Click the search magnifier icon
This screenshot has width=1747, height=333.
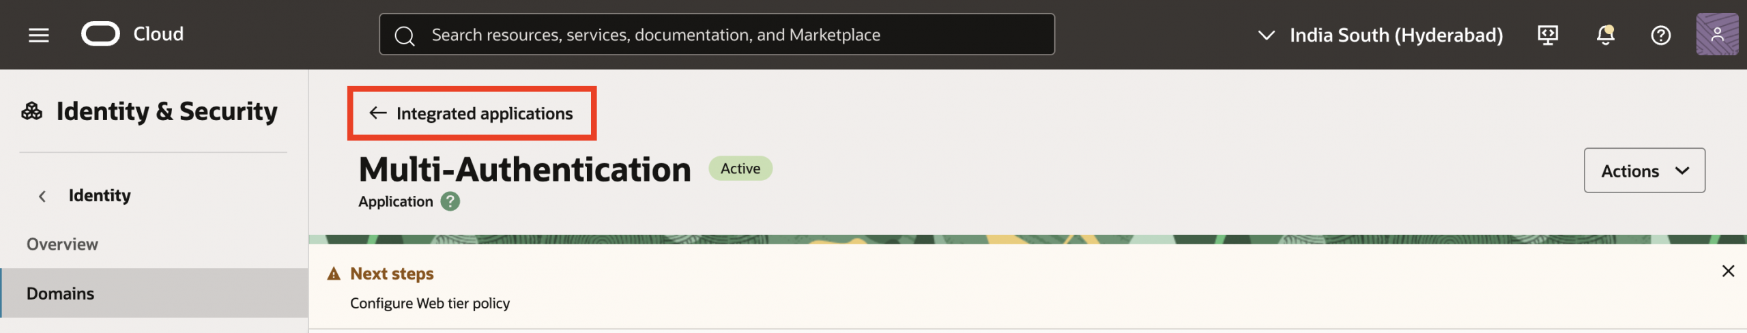[405, 35]
